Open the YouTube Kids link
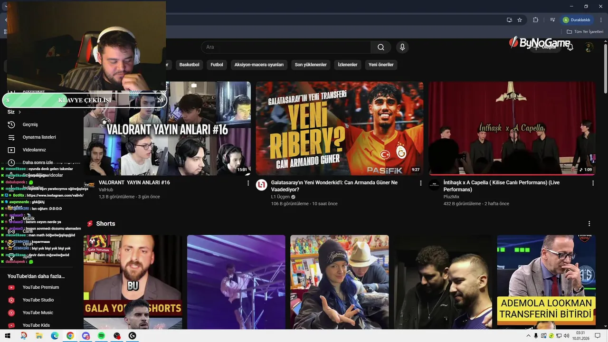This screenshot has height=342, width=608. pyautogui.click(x=36, y=325)
